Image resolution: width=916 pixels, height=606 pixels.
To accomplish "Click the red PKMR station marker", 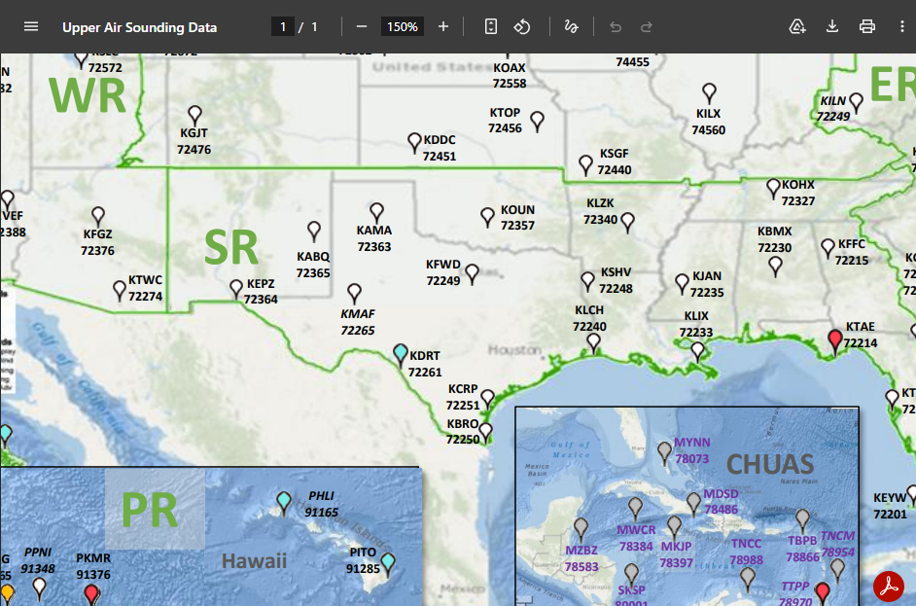I will (x=91, y=592).
